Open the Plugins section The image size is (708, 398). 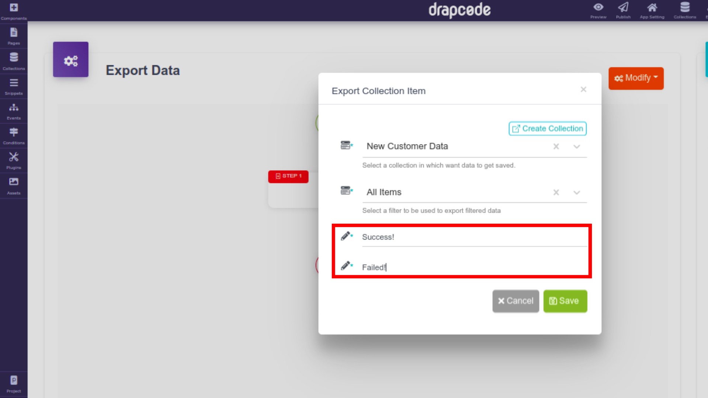tap(14, 161)
